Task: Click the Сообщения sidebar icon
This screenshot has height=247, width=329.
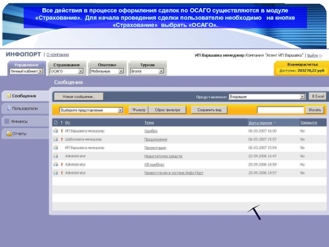Action: point(8,96)
